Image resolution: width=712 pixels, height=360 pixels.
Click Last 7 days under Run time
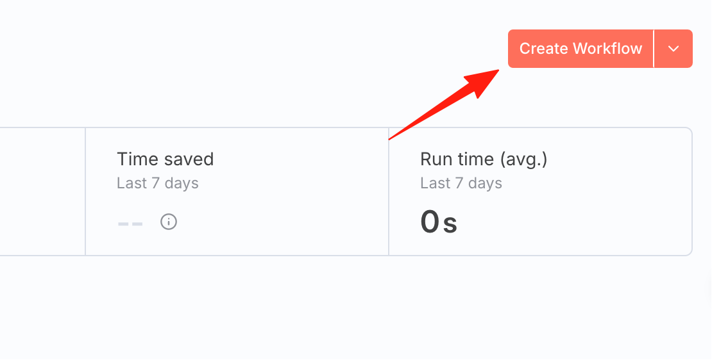pos(461,183)
